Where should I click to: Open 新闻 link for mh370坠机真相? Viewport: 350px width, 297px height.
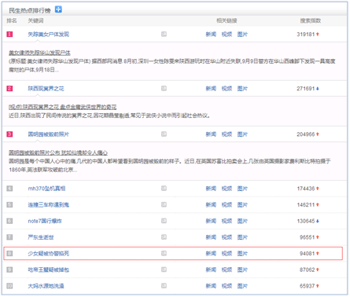coord(211,189)
